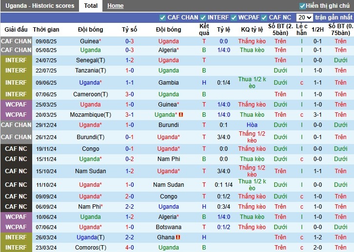Image resolution: width=354 pixels, height=252 pixels.
Task: Click the CAF CHAN league label dated 29/12/24
Action: (16, 125)
